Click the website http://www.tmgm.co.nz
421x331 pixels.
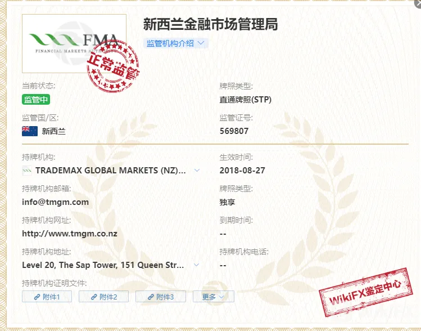(x=70, y=234)
